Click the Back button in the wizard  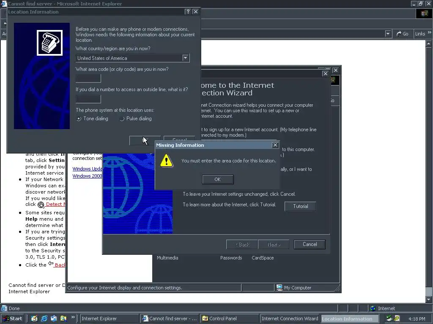click(x=242, y=244)
